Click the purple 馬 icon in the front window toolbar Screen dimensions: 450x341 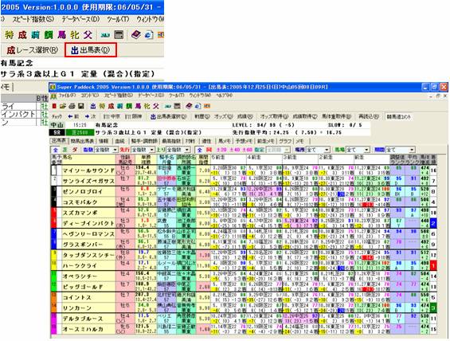coord(138,106)
